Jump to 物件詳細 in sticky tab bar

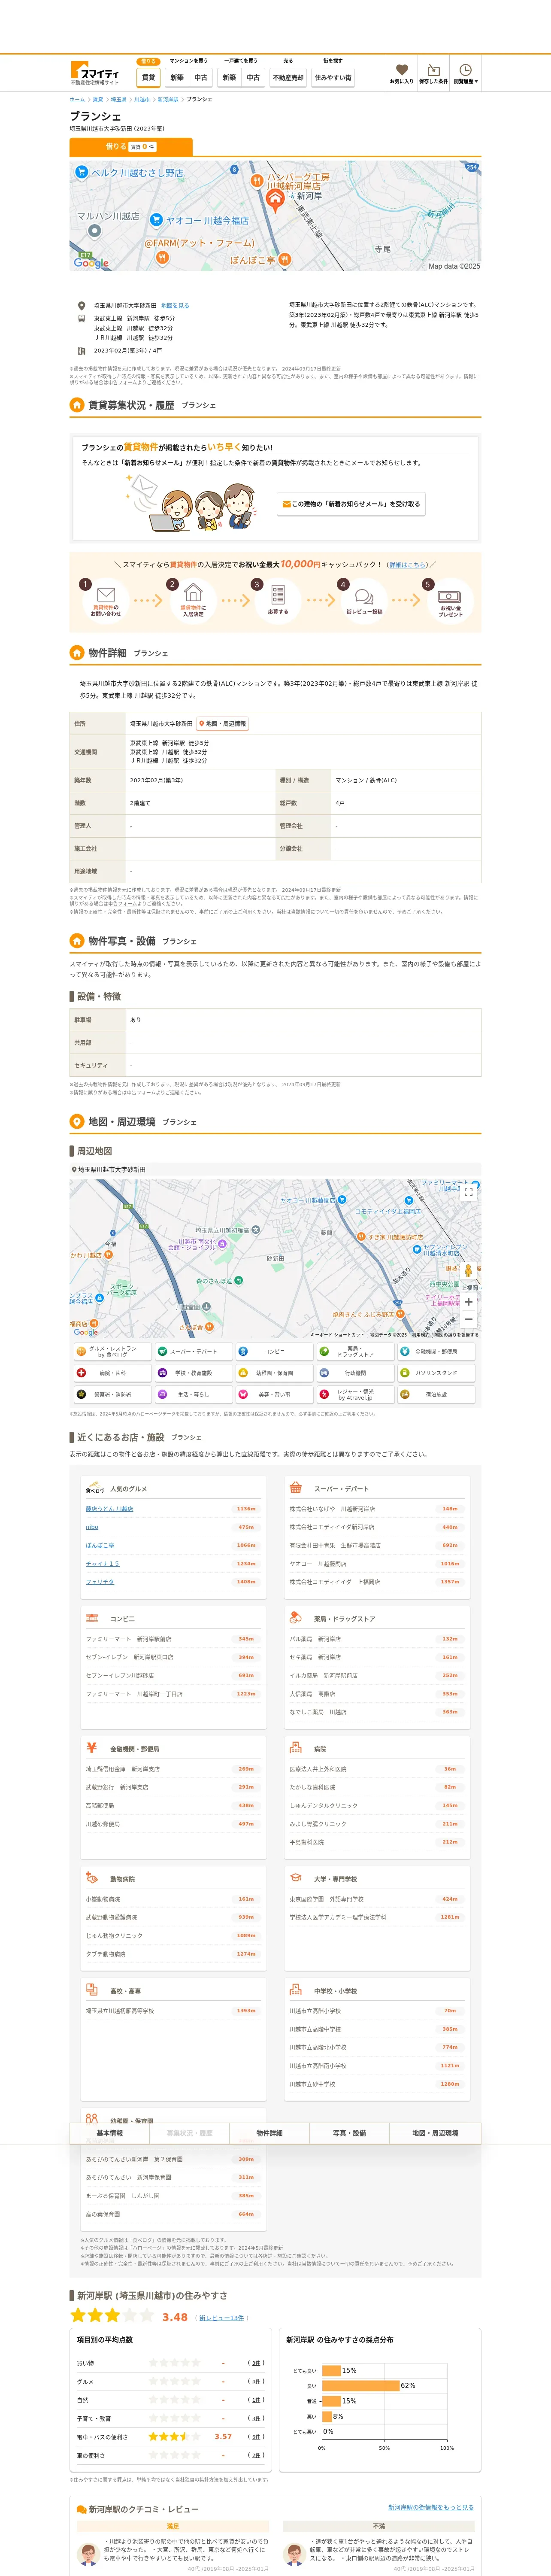269,2133
